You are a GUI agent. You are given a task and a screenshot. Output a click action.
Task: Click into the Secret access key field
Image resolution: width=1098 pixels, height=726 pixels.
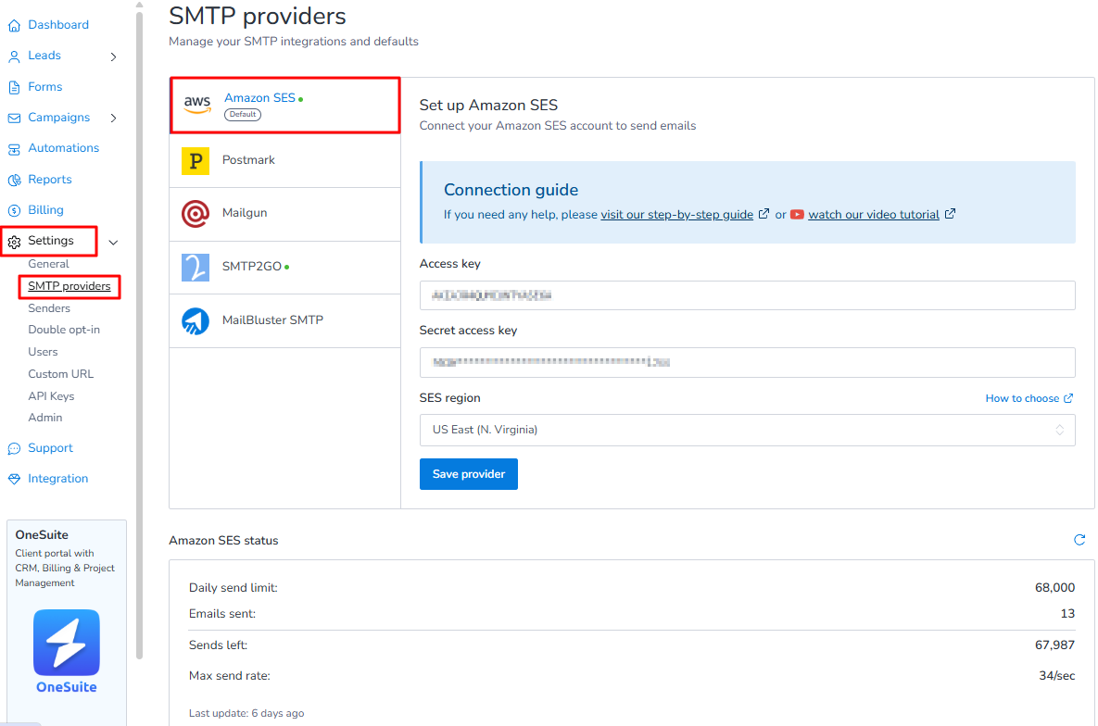747,363
